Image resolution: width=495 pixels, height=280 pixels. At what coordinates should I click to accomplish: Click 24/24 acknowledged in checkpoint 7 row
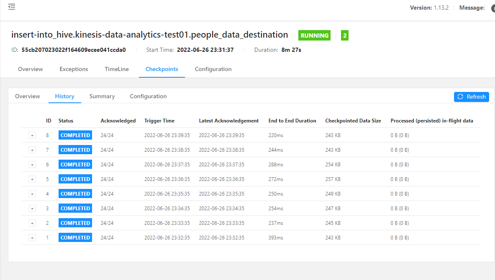(107, 150)
